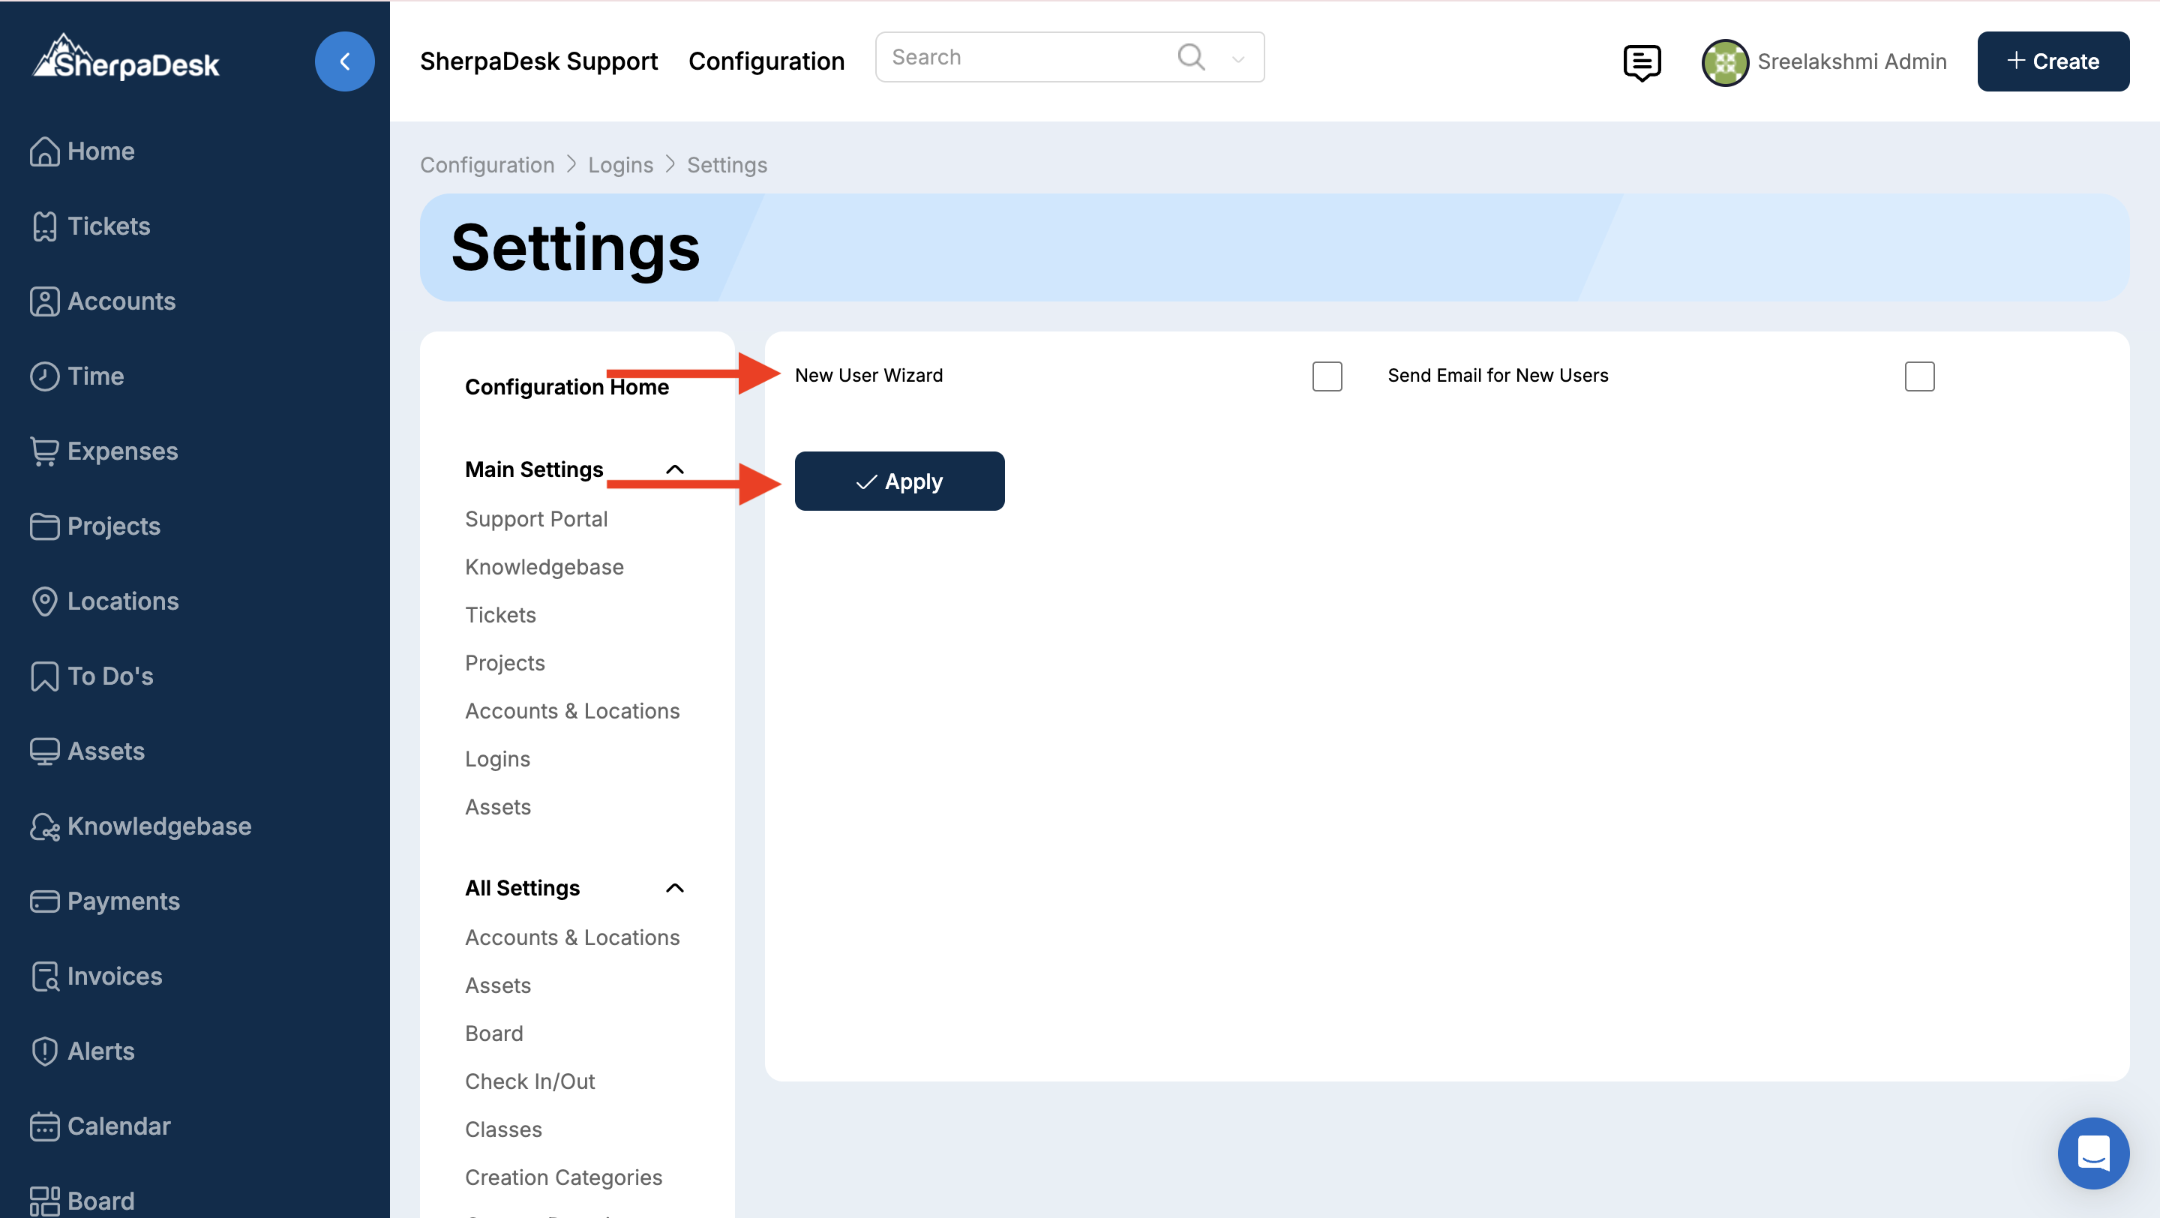Screen dimensions: 2160x1218
Task: Collapse the All Settings section chevron
Action: [674, 888]
